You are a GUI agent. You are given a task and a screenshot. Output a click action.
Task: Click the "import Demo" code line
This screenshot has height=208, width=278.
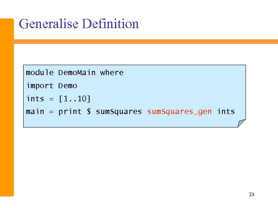51,86
